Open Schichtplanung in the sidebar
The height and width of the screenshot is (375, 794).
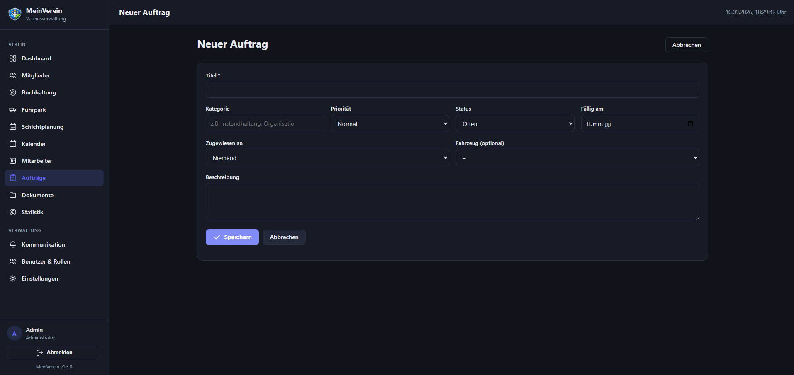pos(54,127)
